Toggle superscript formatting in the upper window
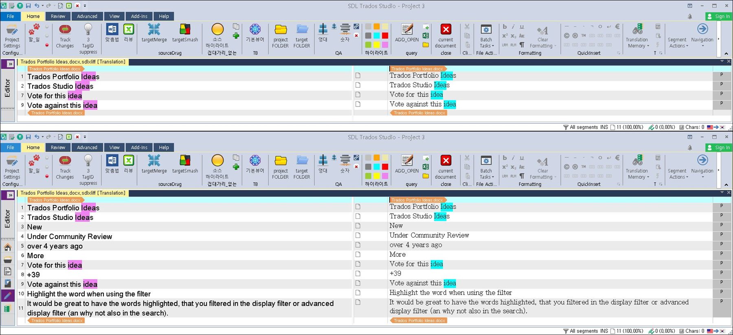 [505, 36]
